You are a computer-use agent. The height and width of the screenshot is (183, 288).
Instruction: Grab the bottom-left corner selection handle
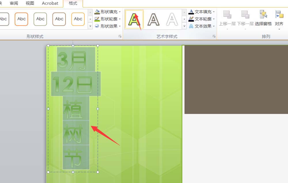pyautogui.click(x=48, y=172)
